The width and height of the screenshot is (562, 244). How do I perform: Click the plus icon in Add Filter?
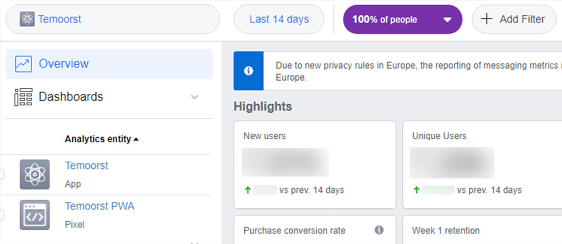[487, 19]
